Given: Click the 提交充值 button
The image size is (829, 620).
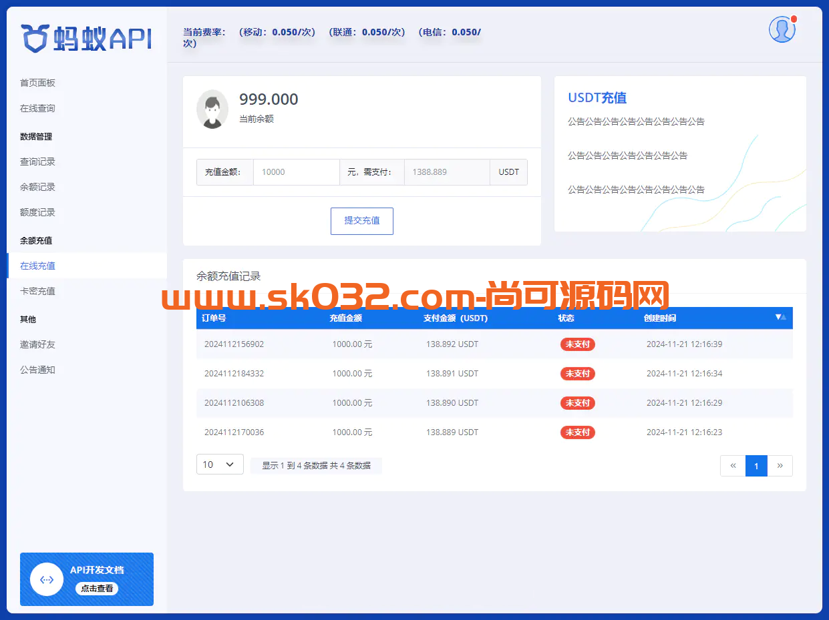Looking at the screenshot, I should pyautogui.click(x=361, y=221).
